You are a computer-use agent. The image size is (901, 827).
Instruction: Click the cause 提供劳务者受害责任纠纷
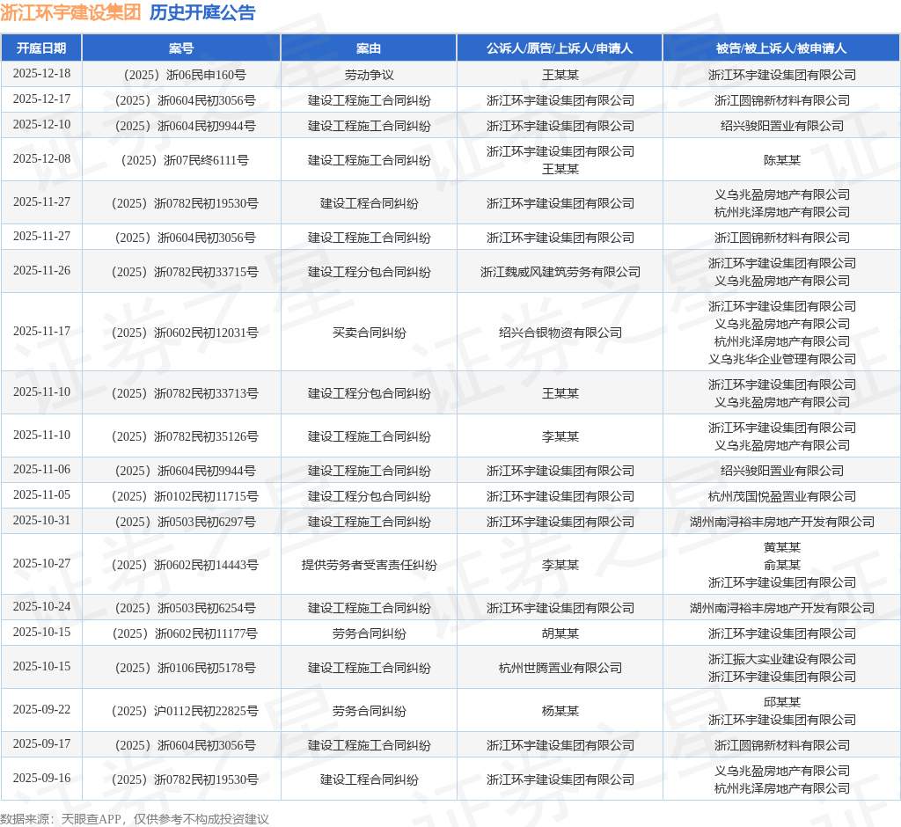(x=369, y=565)
